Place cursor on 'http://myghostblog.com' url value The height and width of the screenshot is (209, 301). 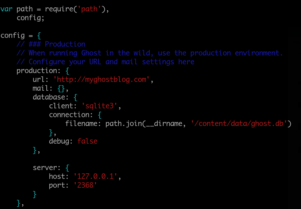coord(101,79)
